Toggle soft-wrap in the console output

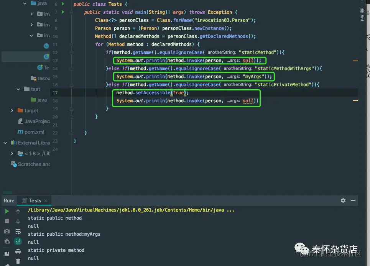tap(18, 232)
